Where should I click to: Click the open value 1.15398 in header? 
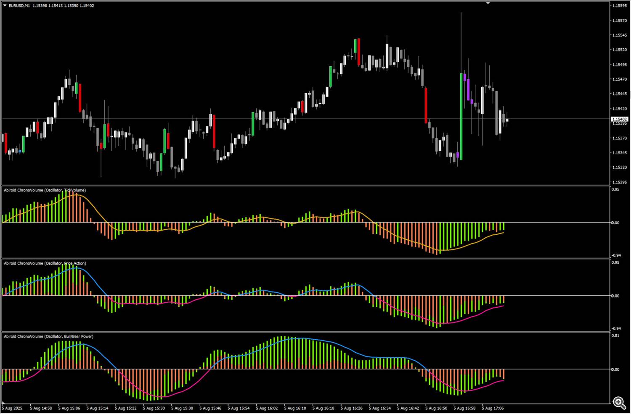coord(39,6)
